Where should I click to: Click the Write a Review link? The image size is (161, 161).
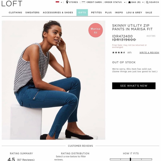(x=149, y=53)
